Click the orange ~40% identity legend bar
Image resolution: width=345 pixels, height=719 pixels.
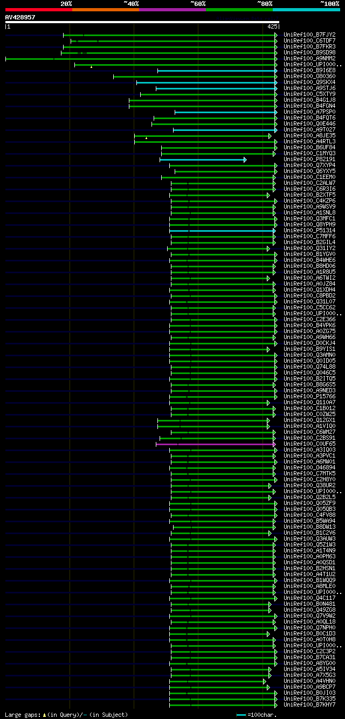[106, 10]
